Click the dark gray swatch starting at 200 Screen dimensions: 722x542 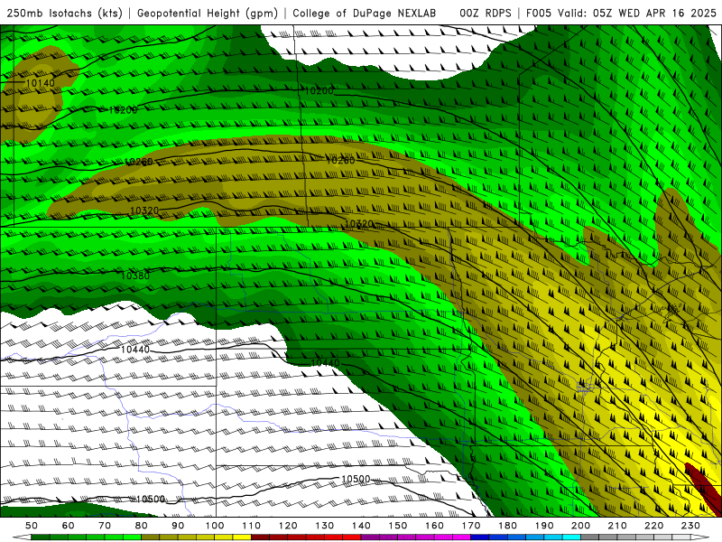point(590,537)
